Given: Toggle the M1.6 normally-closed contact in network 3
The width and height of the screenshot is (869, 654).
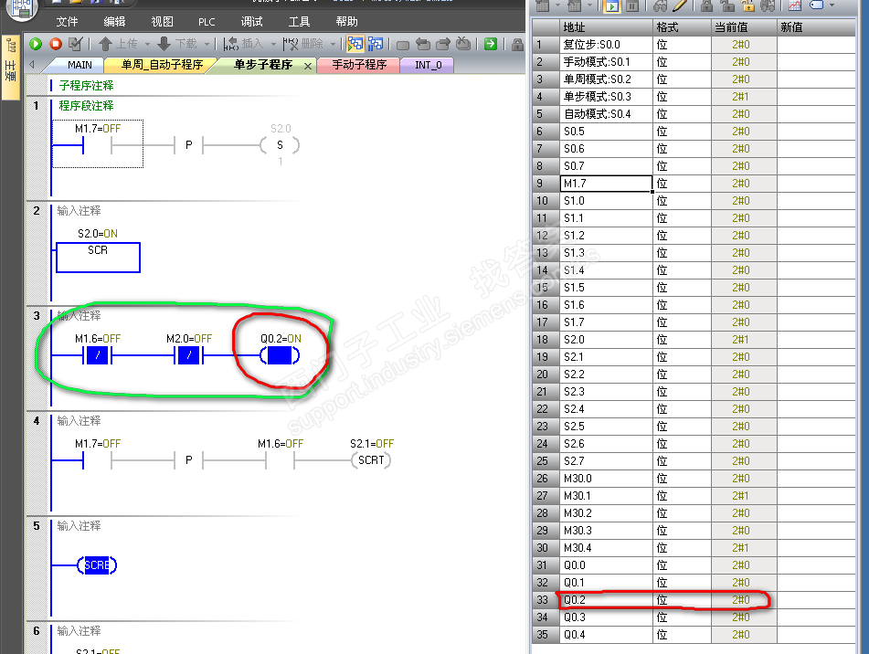Looking at the screenshot, I should click(x=97, y=354).
